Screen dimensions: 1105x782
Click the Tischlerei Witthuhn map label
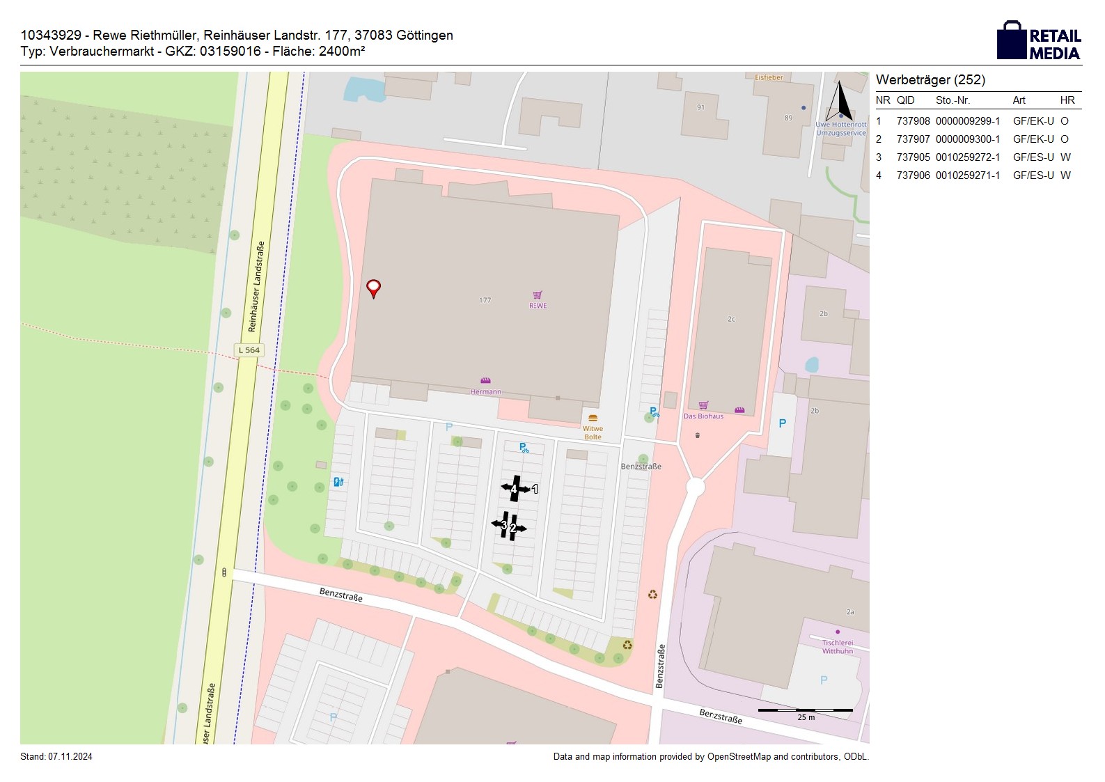point(837,647)
